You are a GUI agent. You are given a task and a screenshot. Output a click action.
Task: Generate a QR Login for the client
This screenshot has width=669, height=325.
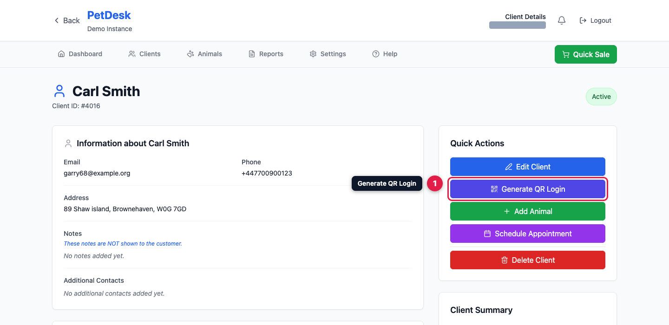point(528,189)
